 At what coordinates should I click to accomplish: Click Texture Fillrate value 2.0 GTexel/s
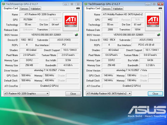point(68,55)
